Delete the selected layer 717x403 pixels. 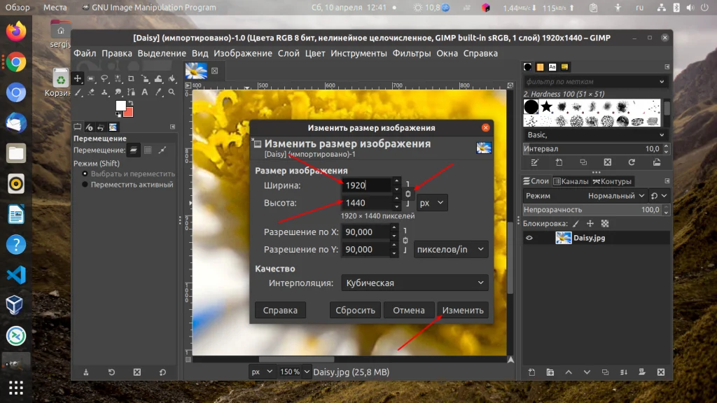[x=661, y=373]
